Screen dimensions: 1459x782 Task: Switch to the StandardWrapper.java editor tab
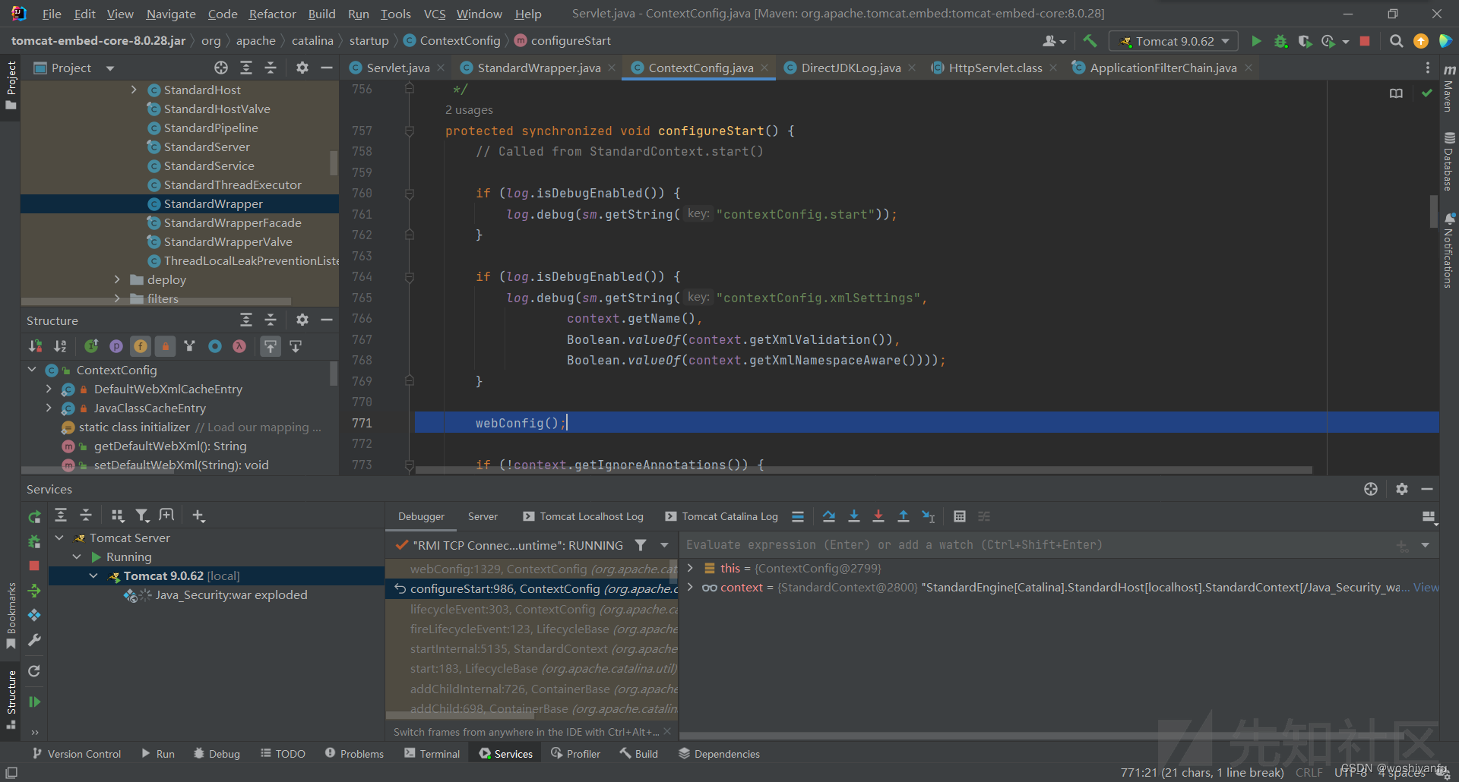tap(539, 68)
